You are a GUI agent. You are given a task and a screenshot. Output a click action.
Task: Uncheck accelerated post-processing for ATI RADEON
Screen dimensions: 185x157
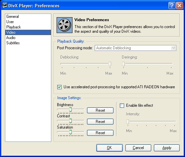coord(59,87)
